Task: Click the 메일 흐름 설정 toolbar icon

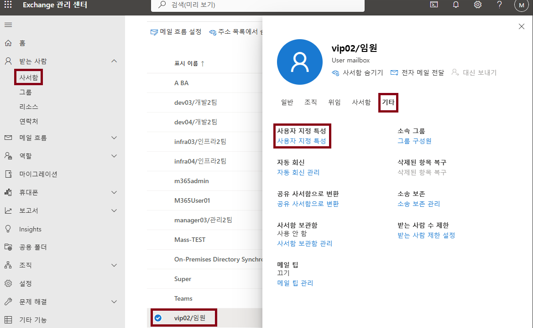Action: pos(154,32)
